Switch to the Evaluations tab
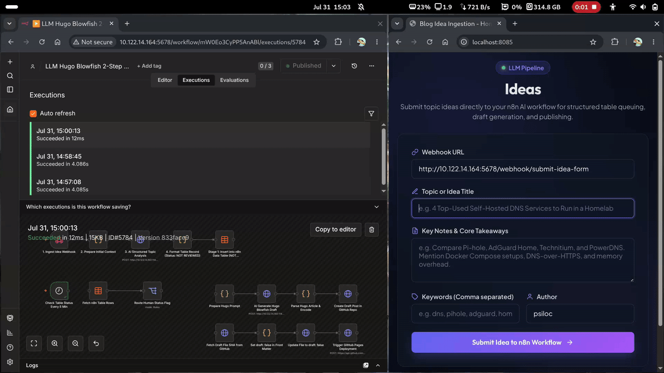The image size is (664, 373). click(x=234, y=80)
